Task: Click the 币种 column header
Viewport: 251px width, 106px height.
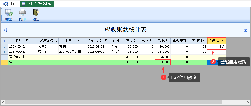Action: [116, 41]
